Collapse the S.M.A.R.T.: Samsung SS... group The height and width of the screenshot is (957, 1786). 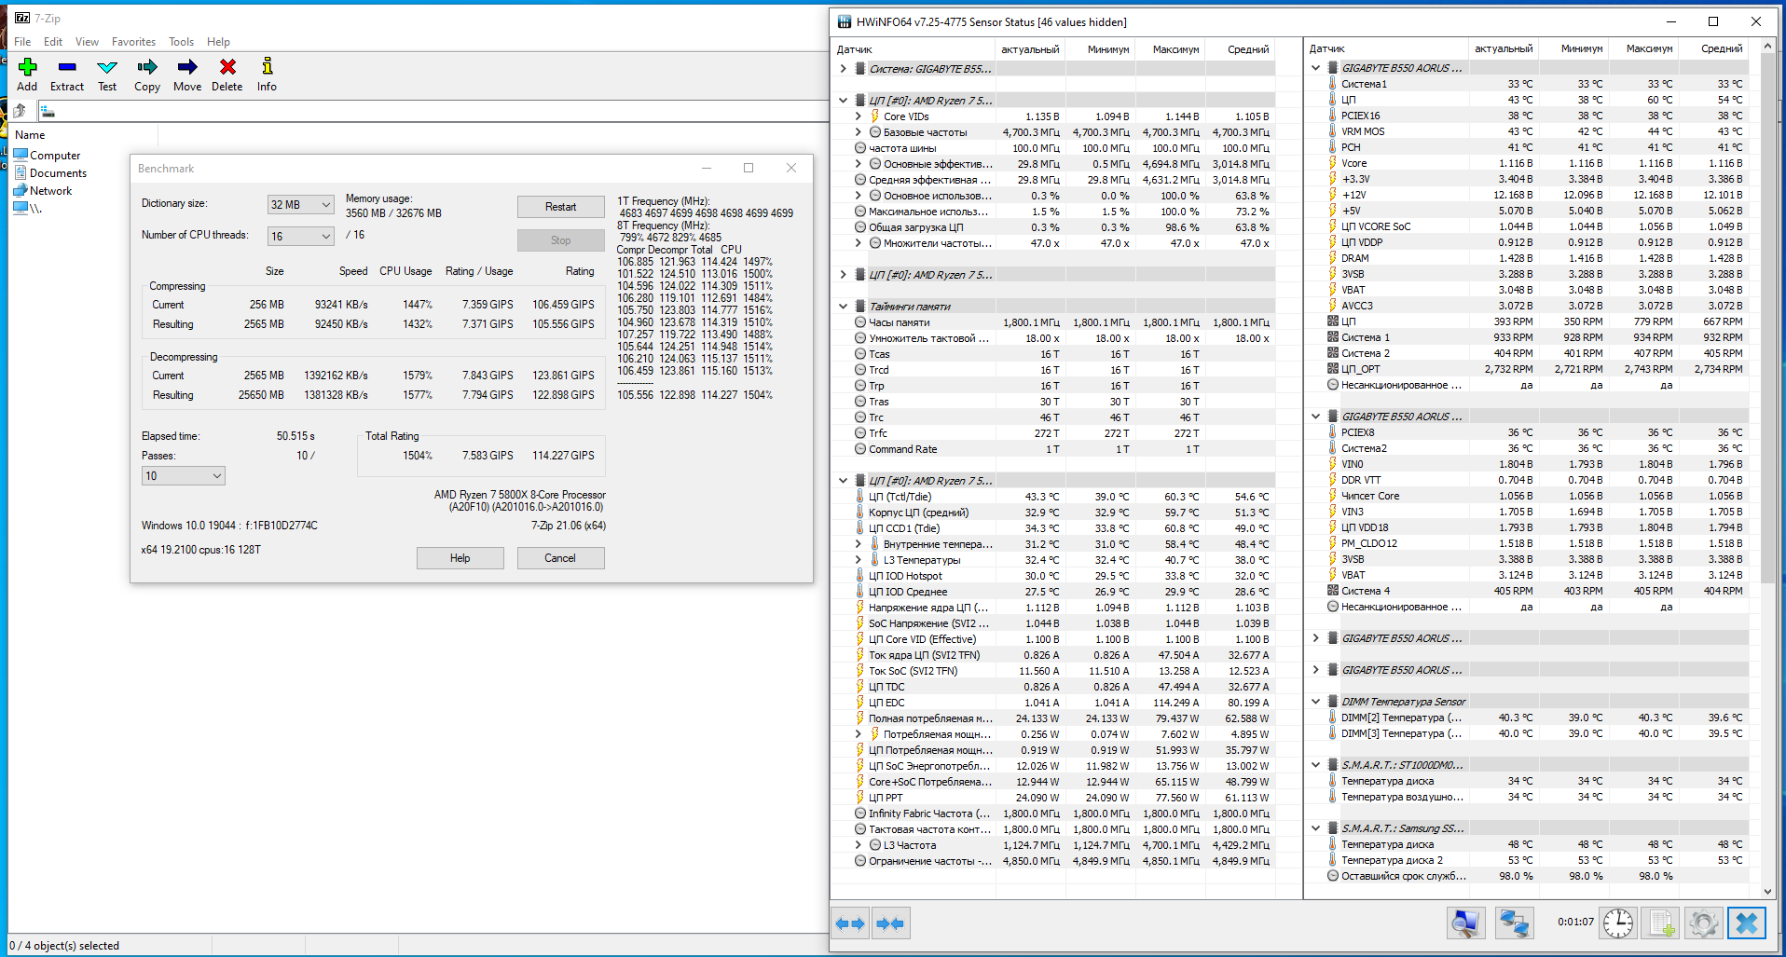tap(1315, 828)
